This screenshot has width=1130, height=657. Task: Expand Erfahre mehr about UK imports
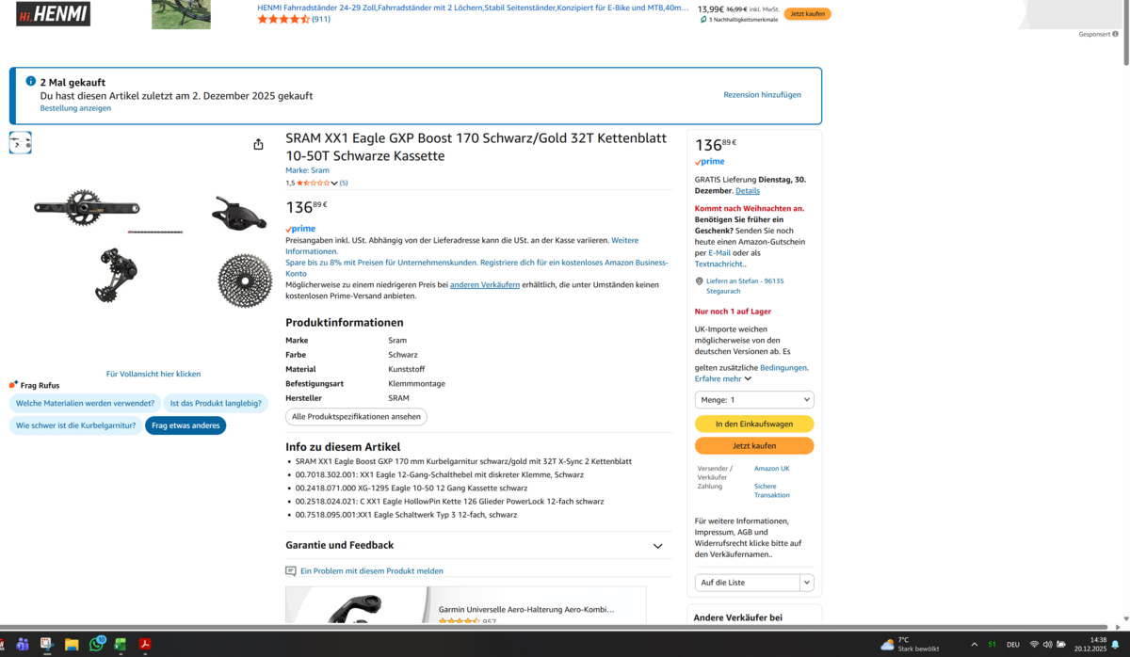pos(723,378)
